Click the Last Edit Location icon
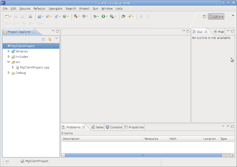 [x=24, y=23]
